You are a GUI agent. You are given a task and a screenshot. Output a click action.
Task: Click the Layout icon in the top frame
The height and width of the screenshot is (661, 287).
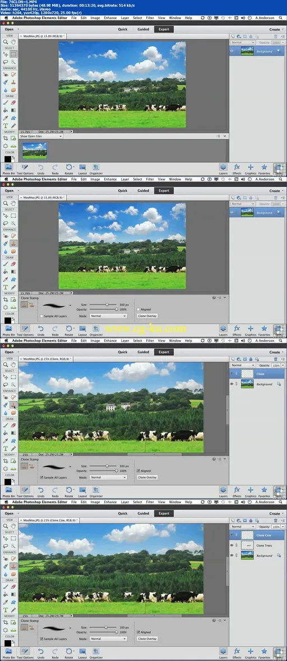point(82,168)
